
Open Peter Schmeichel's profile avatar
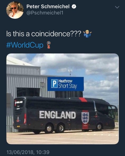[15, 10]
